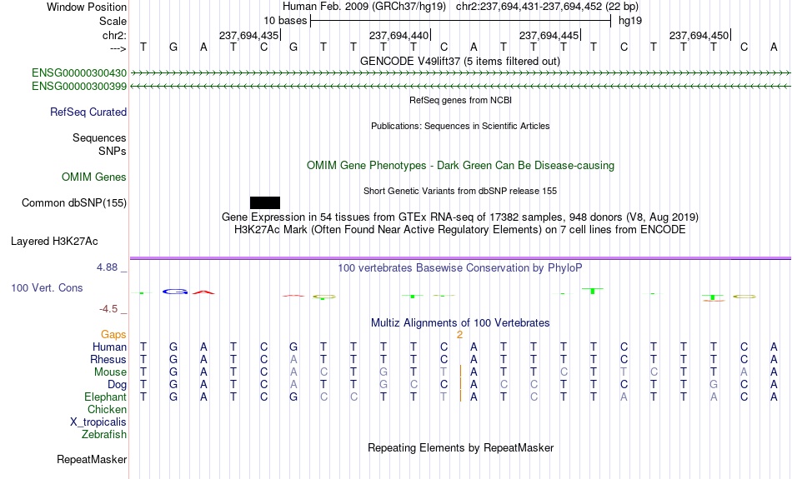
Task: Click the H3K27Ac Mark ENCODE track title
Action: [x=460, y=230]
